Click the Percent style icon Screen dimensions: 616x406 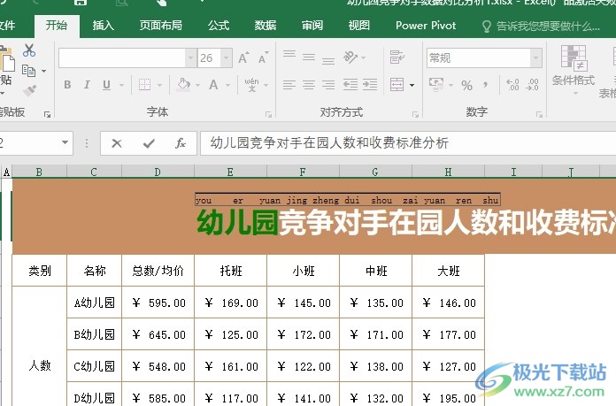466,85
